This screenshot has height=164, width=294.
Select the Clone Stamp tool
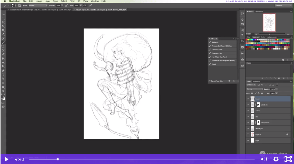coord(3,47)
